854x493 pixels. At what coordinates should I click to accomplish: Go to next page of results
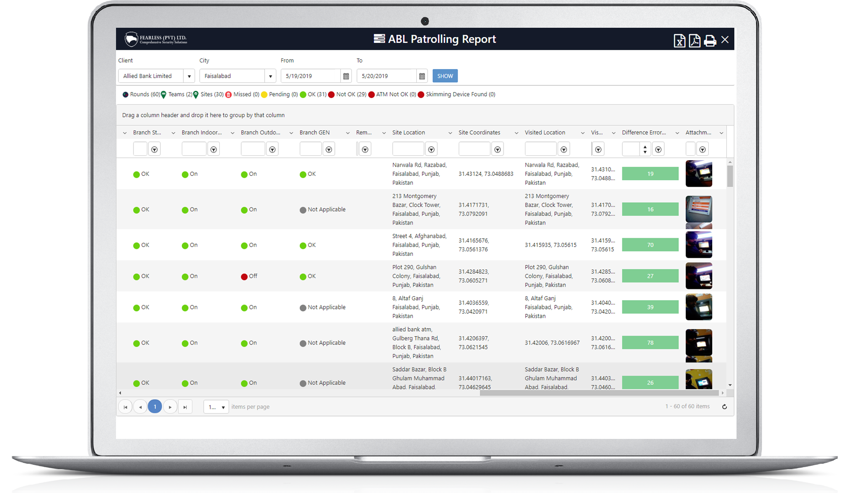point(170,407)
